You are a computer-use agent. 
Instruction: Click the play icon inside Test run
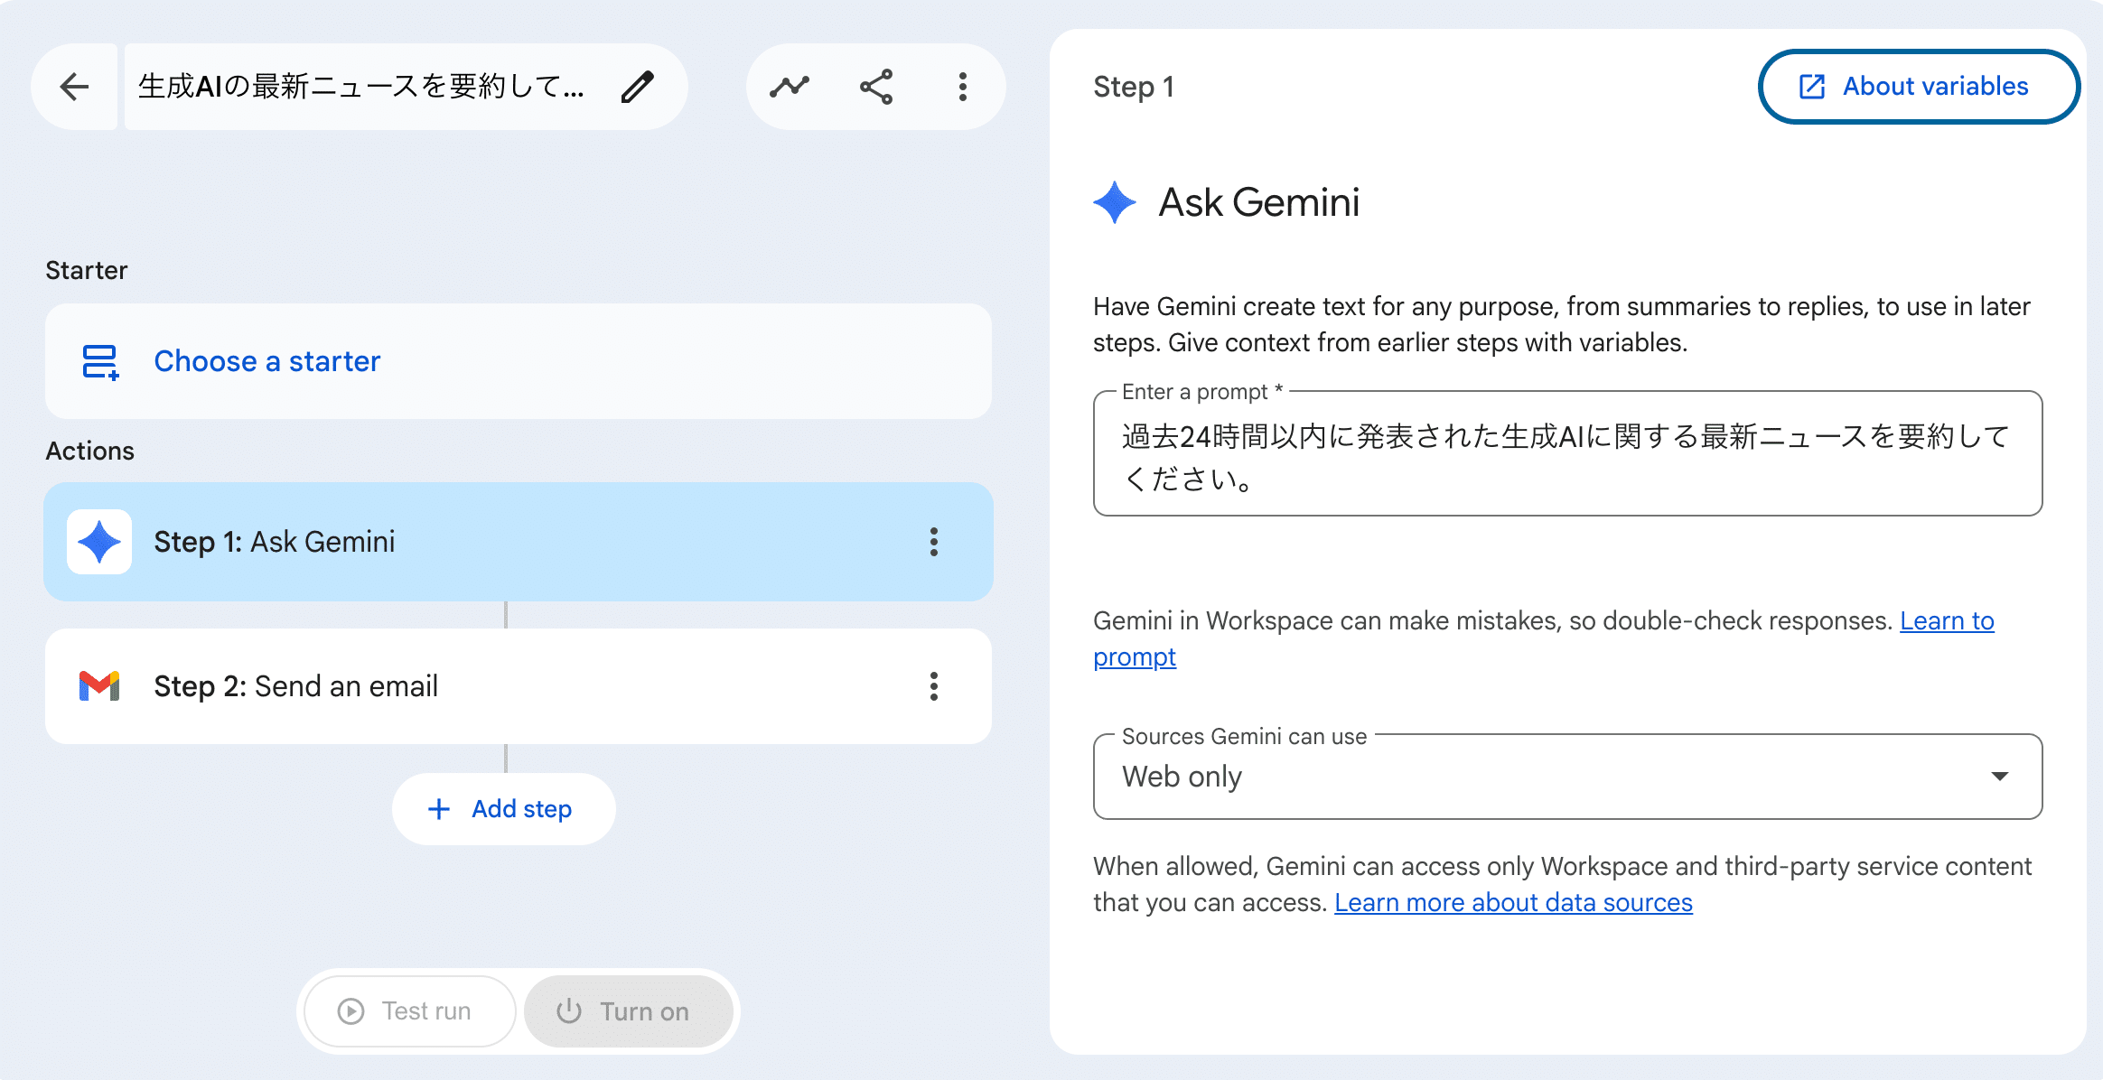click(x=352, y=1010)
